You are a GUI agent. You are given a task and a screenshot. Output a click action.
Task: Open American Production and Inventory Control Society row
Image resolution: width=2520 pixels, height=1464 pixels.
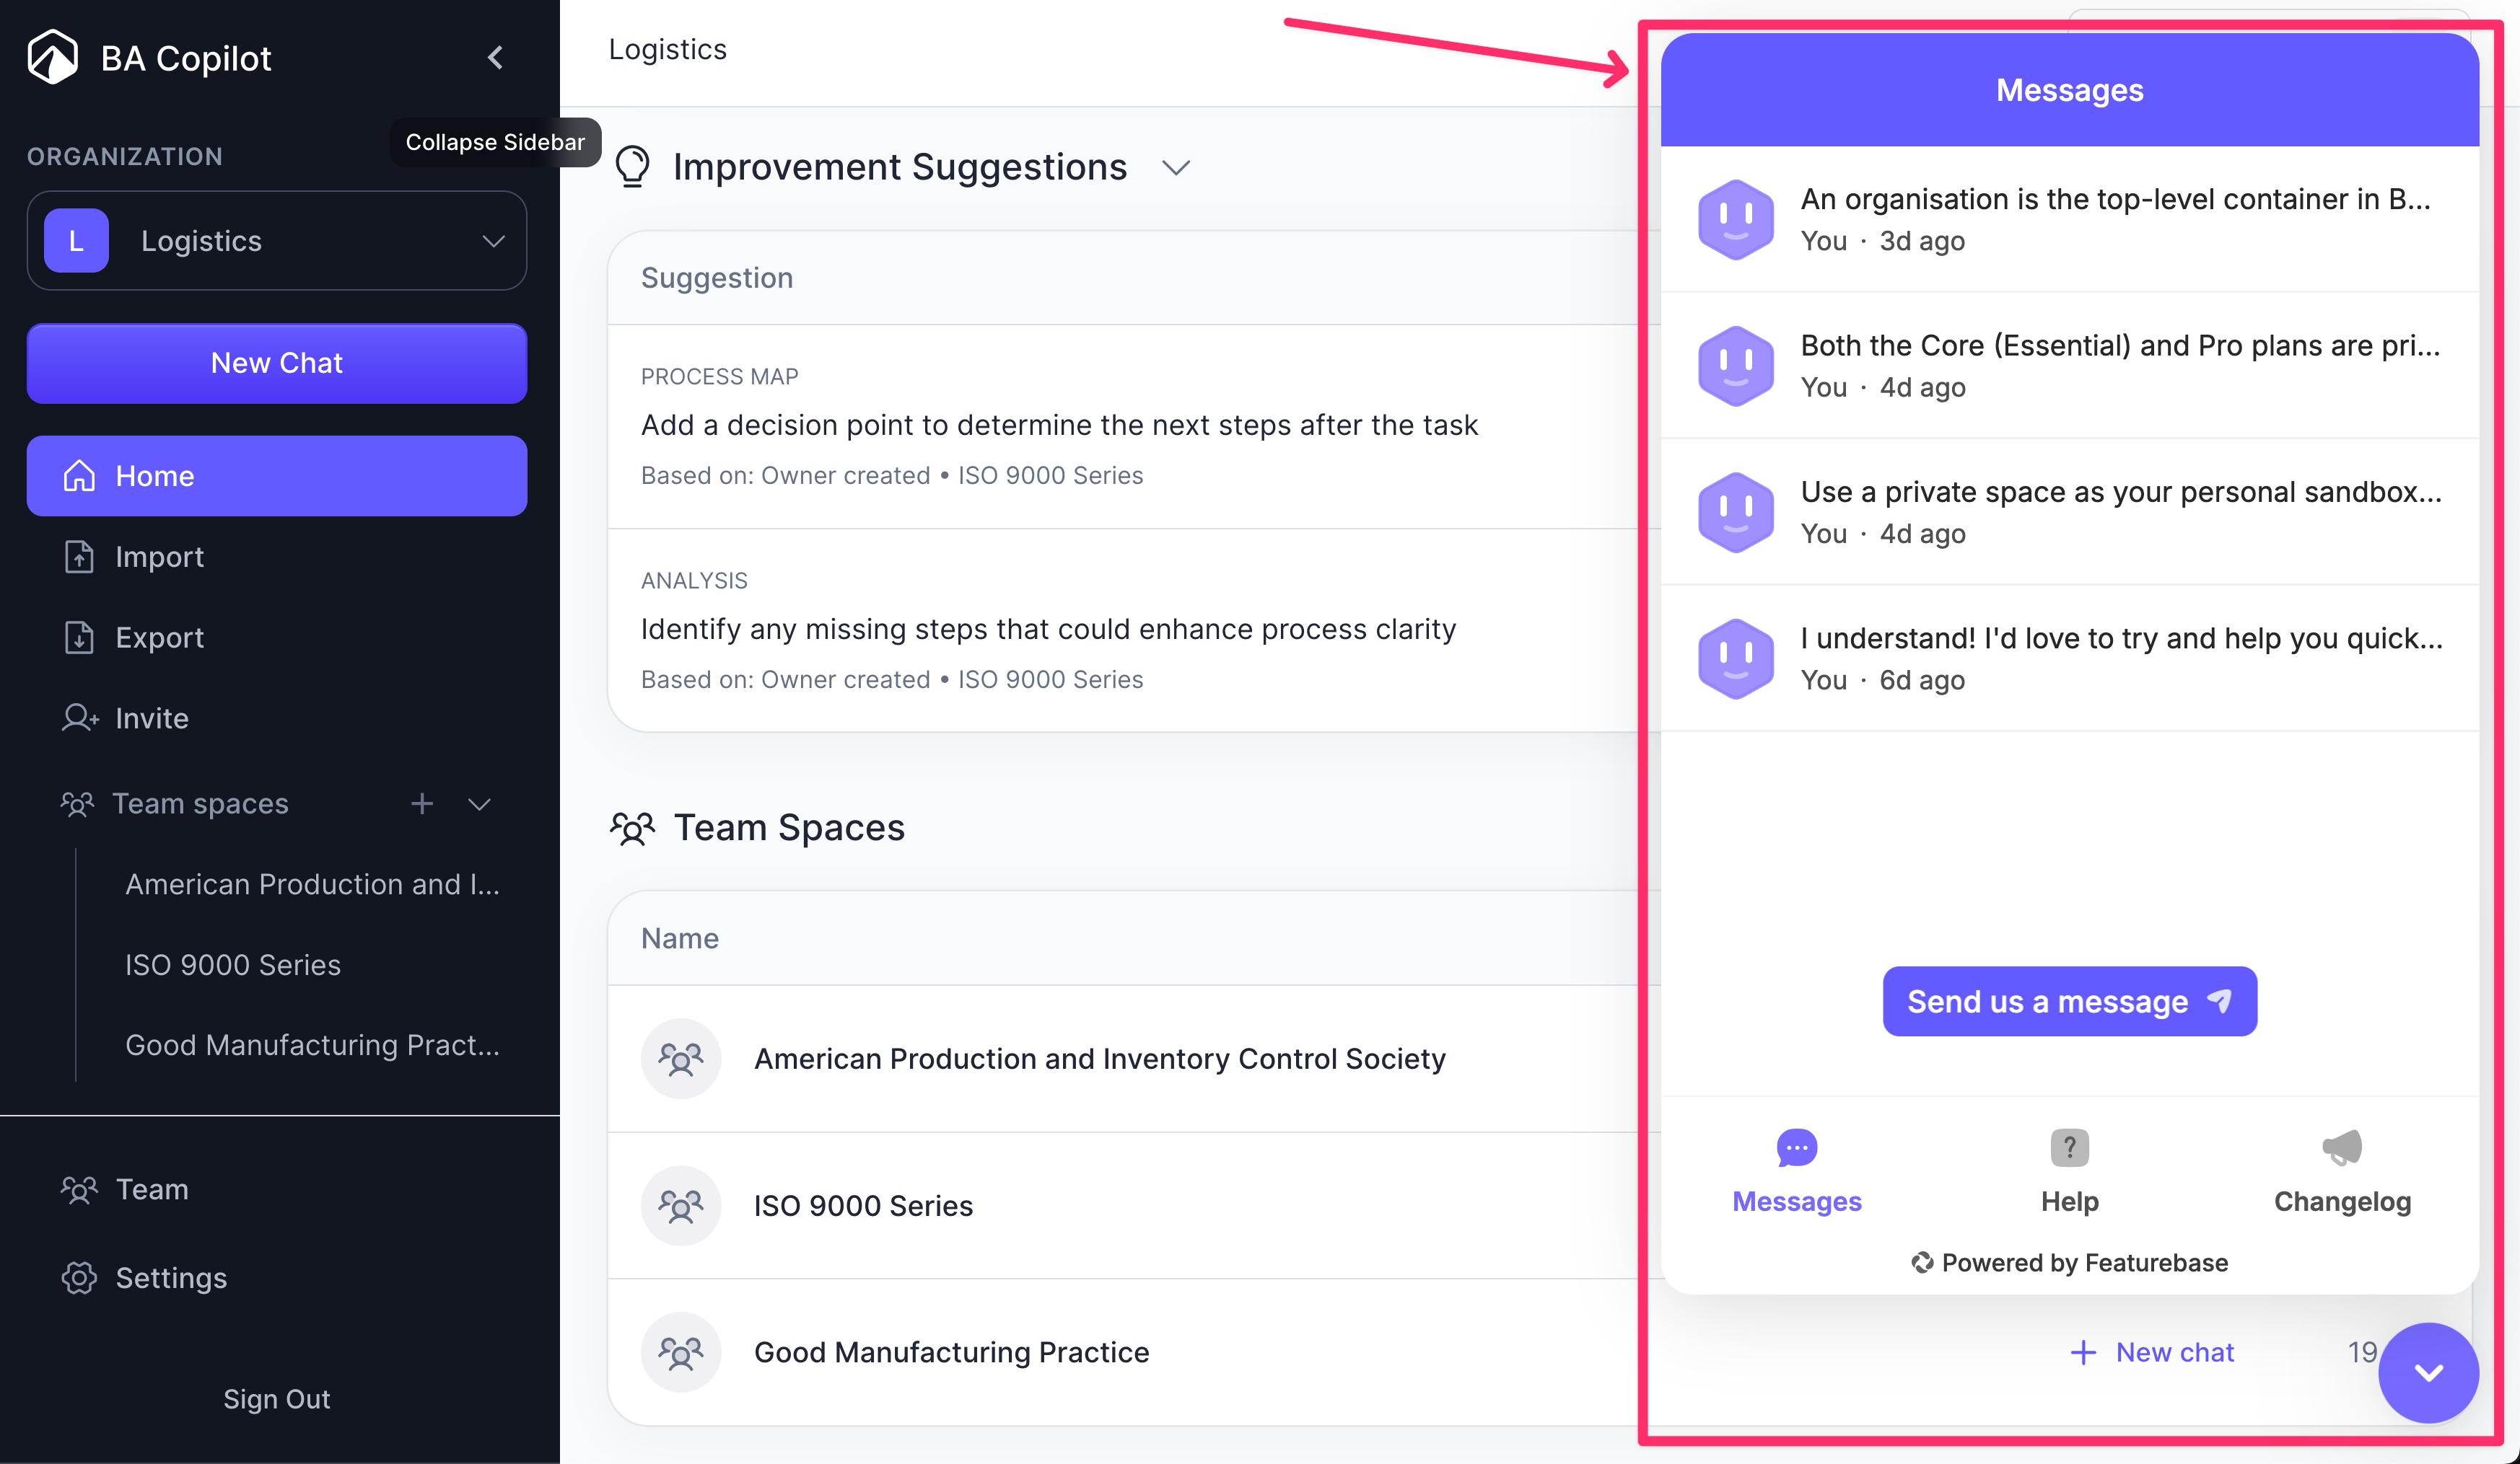point(1099,1058)
